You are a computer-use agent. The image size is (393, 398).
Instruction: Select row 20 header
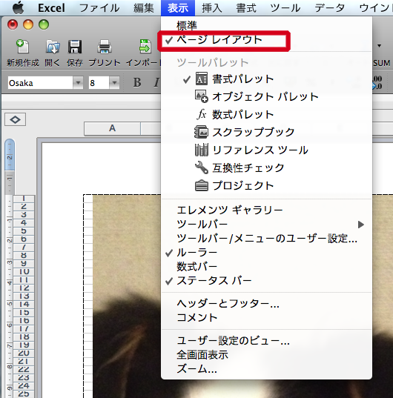[x=24, y=354]
